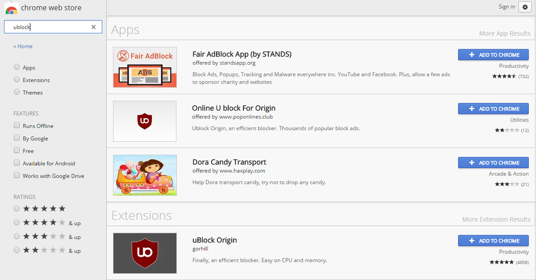Open the Online U block For Origin title
539x280 pixels.
tap(234, 108)
